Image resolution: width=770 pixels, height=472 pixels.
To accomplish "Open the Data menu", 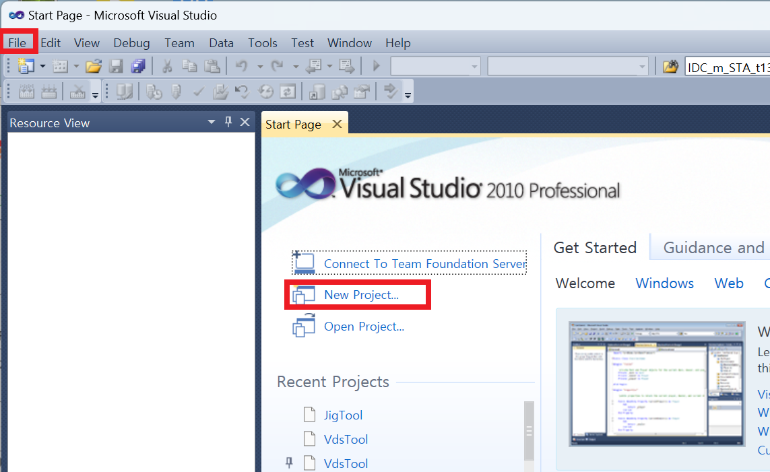I will [x=222, y=43].
